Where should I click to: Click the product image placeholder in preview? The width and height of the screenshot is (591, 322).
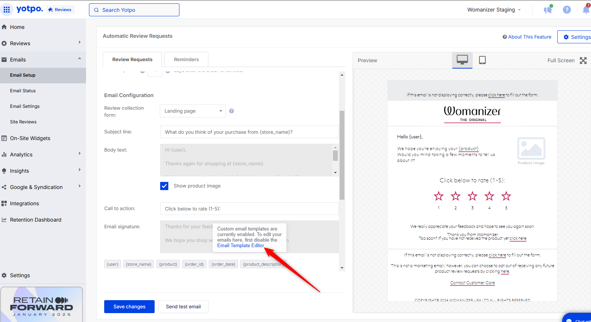[x=531, y=151]
